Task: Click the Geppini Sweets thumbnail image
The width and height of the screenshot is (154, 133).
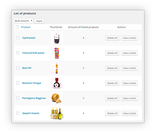Action: click(x=57, y=113)
